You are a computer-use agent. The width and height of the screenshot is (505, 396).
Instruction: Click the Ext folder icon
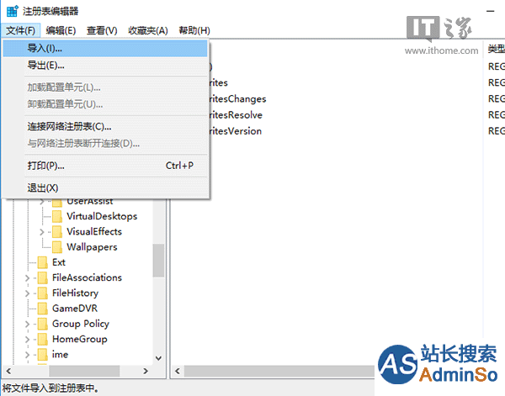tap(43, 262)
